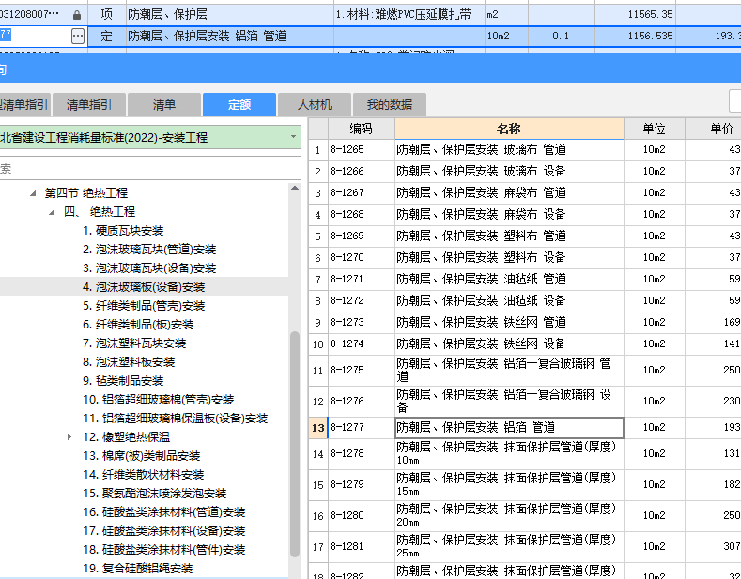Switch to the 清单指引 tab
The height and width of the screenshot is (579, 741).
coord(89,104)
